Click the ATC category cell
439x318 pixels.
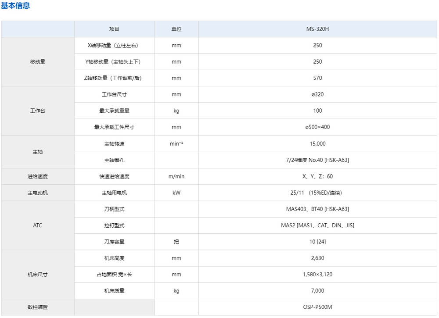(38, 225)
